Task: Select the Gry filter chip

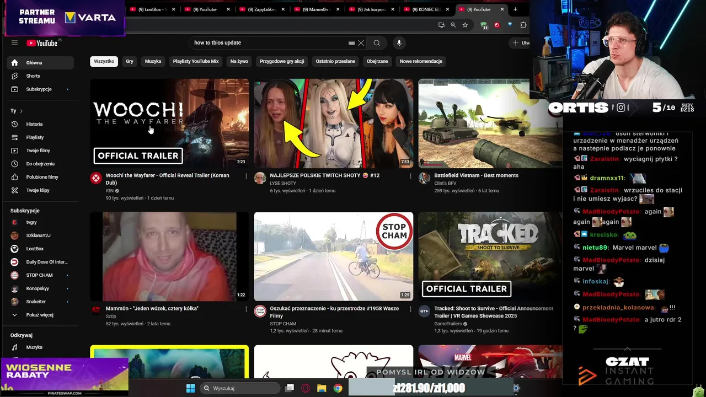Action: click(130, 61)
